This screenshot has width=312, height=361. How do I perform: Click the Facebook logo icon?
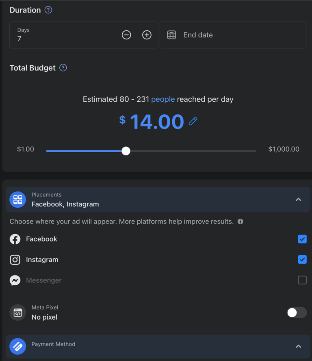pos(15,239)
